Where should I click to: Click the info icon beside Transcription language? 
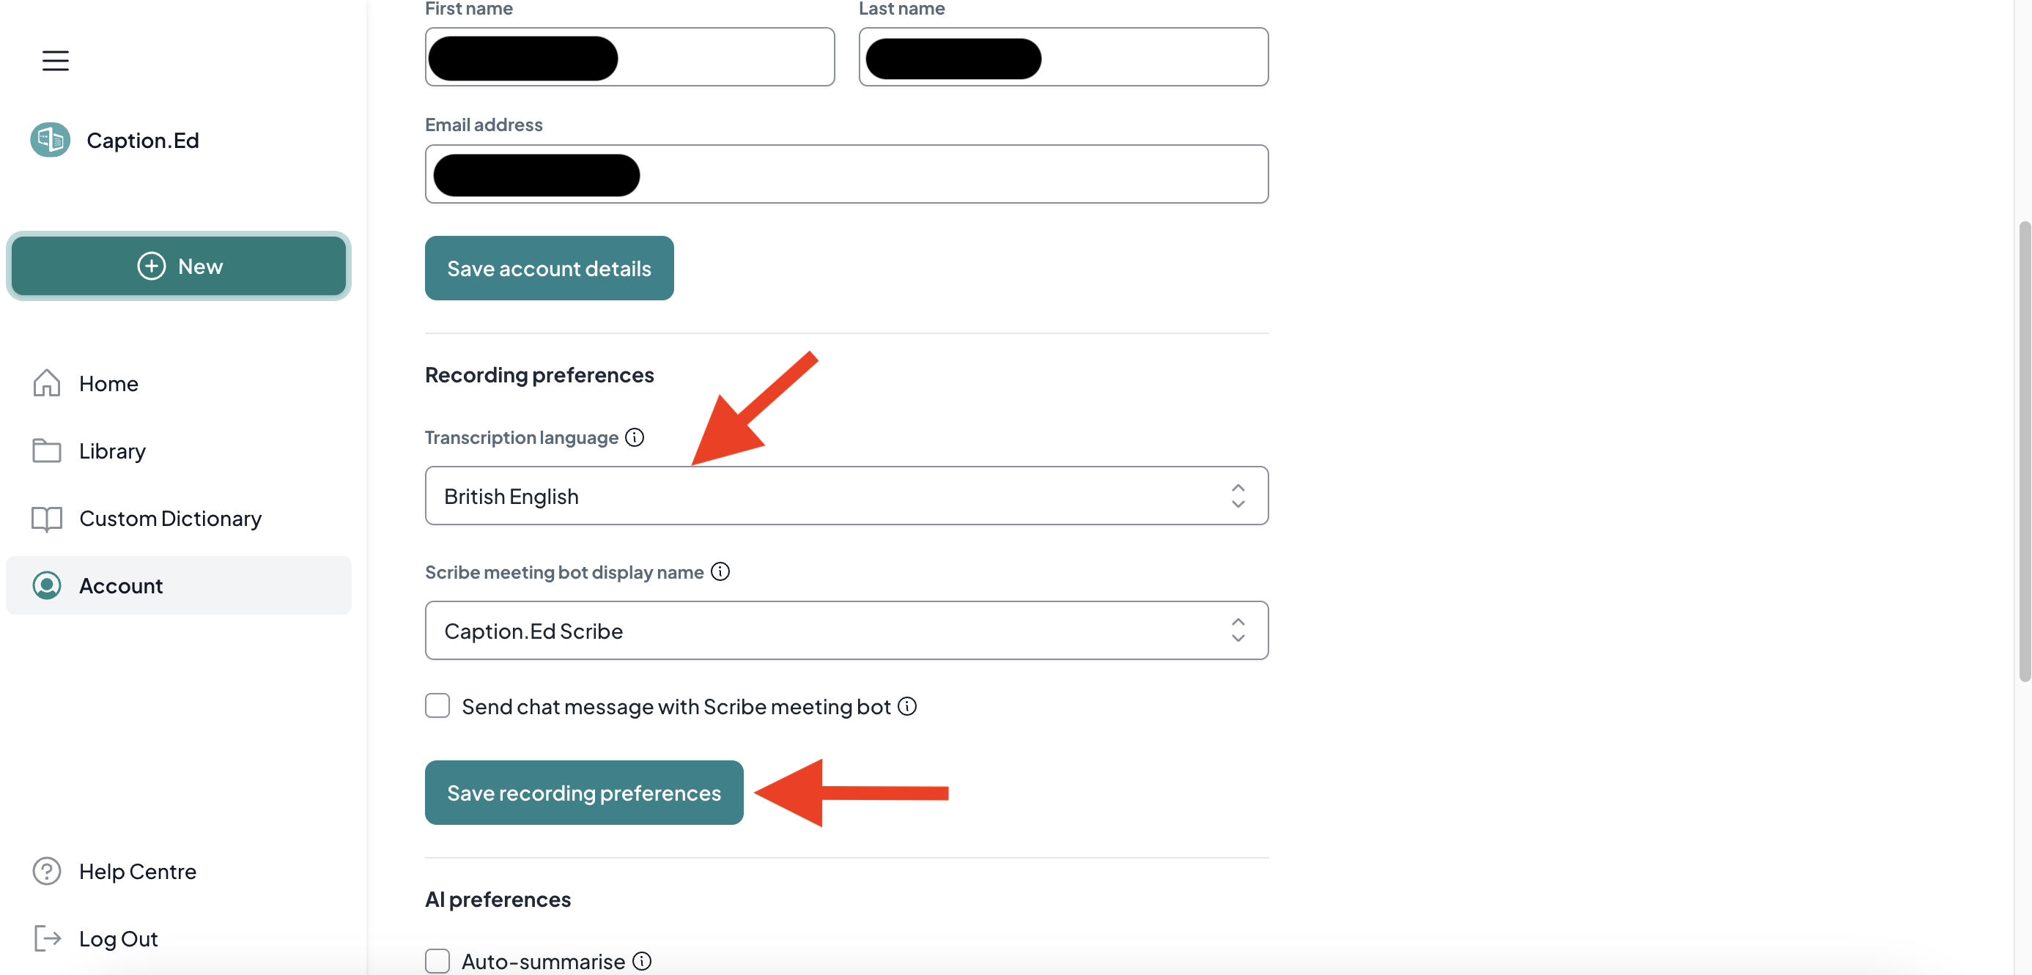coord(635,437)
